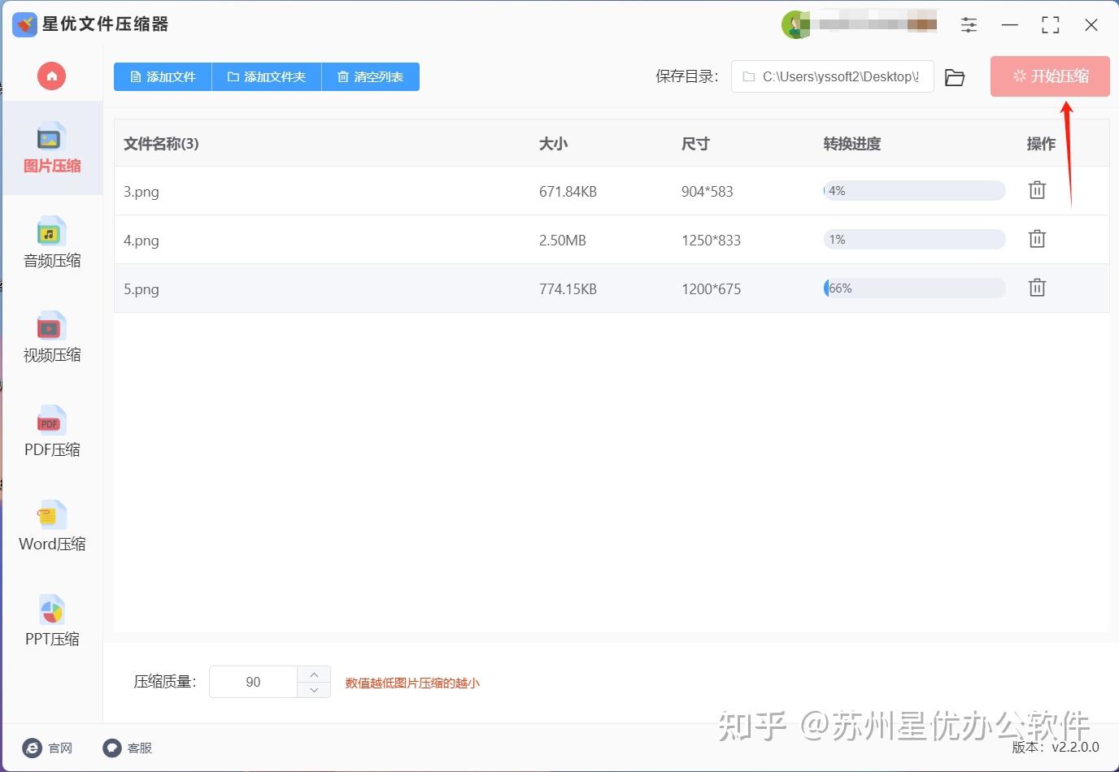Click the 转换进度 column header

point(852,144)
